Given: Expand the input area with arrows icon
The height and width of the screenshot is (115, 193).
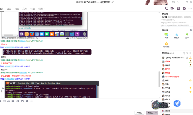Looking at the screenshot, I should (152, 101).
